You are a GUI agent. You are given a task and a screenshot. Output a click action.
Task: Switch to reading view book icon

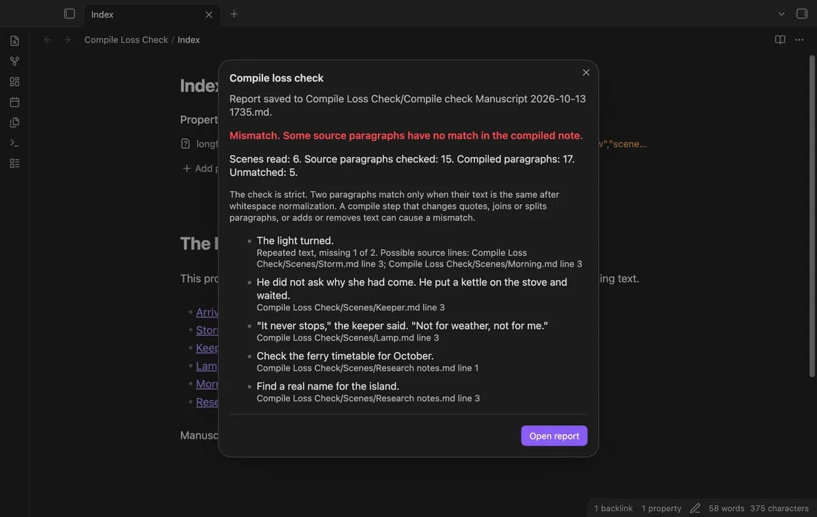click(x=780, y=39)
